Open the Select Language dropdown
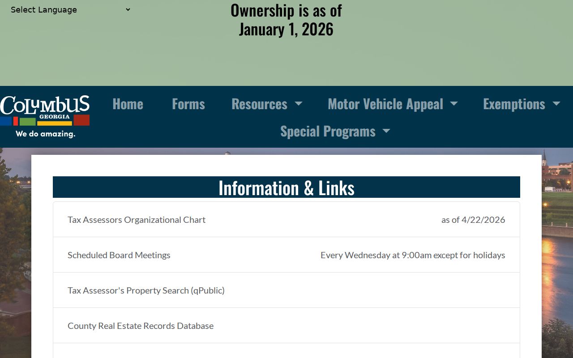 tap(70, 10)
